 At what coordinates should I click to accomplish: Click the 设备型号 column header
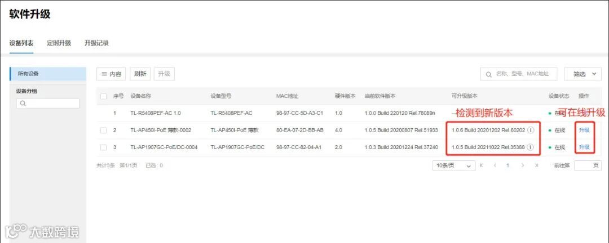point(220,96)
